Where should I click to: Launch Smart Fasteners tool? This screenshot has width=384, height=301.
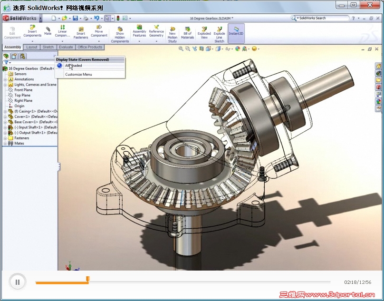click(x=81, y=33)
